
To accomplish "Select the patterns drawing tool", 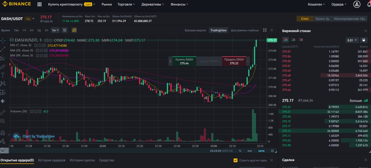I will (3, 84).
